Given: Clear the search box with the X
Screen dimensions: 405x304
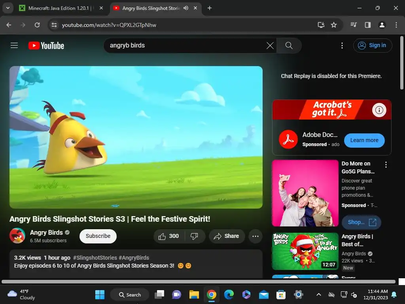Looking at the screenshot, I should (270, 46).
